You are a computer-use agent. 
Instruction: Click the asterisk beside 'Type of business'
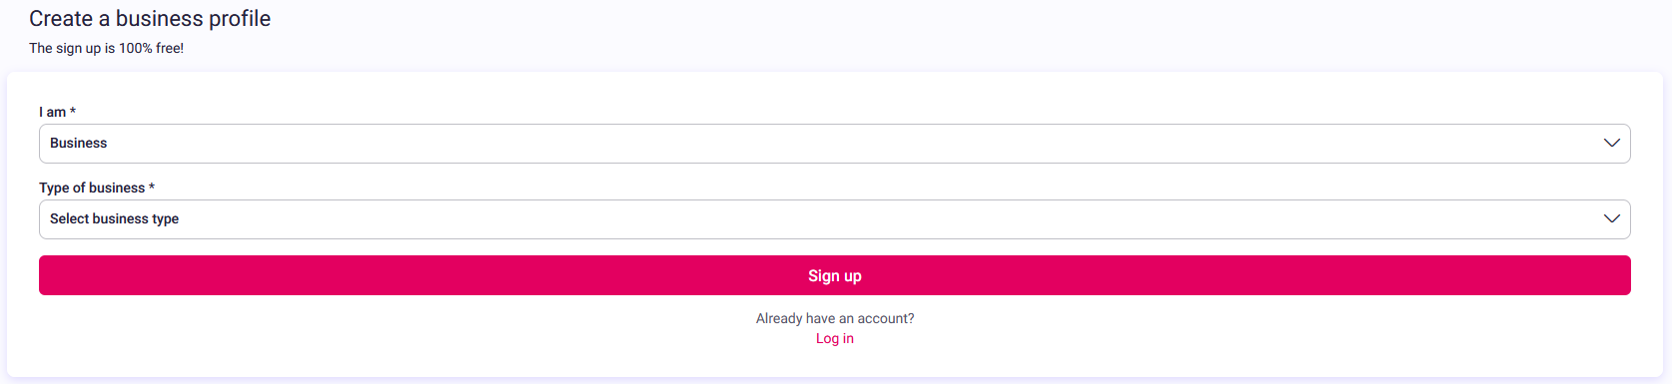(152, 187)
